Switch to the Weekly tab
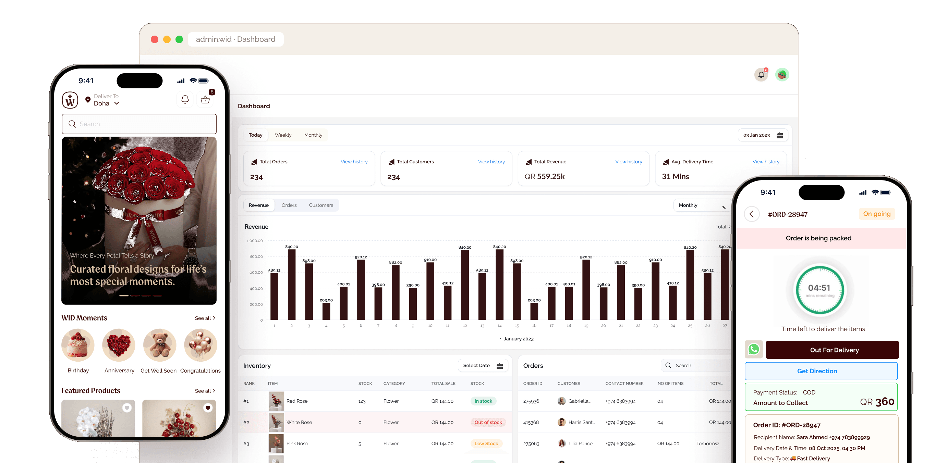This screenshot has height=463, width=948. [283, 135]
